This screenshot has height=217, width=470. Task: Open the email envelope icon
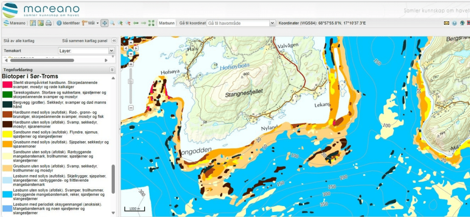[446, 23]
